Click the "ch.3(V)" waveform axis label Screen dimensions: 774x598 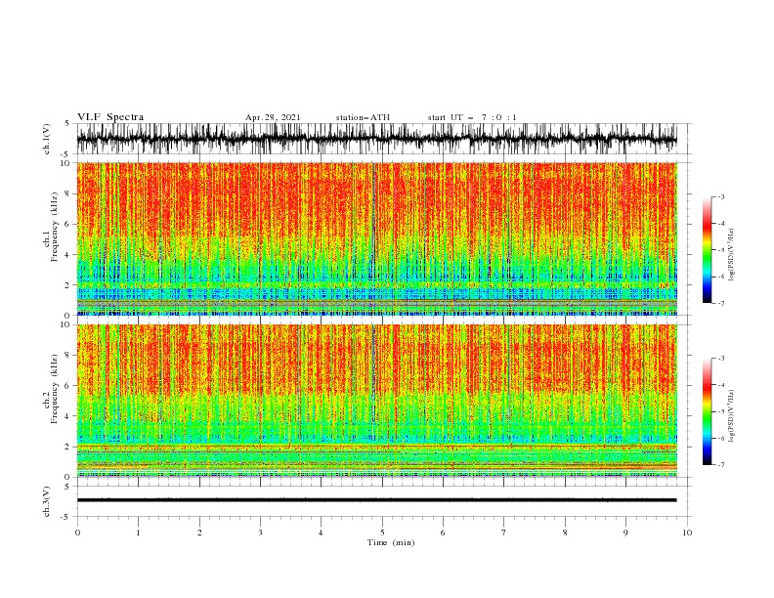pos(47,501)
